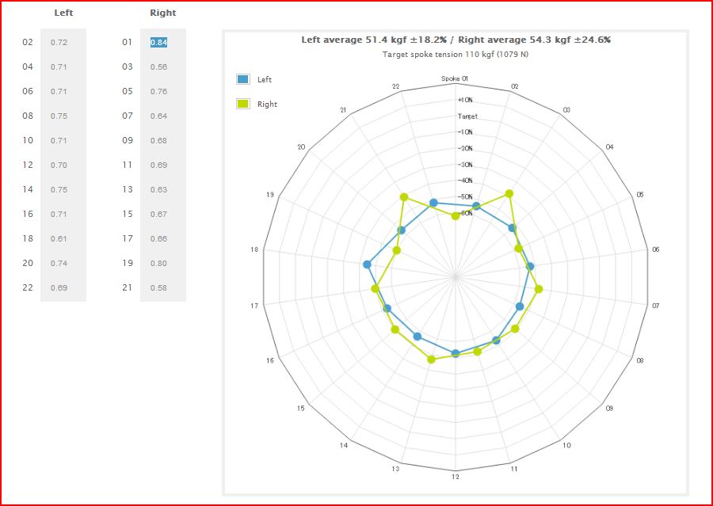713x506 pixels.
Task: Focus the spoke 14 reading input
Action: click(x=59, y=189)
